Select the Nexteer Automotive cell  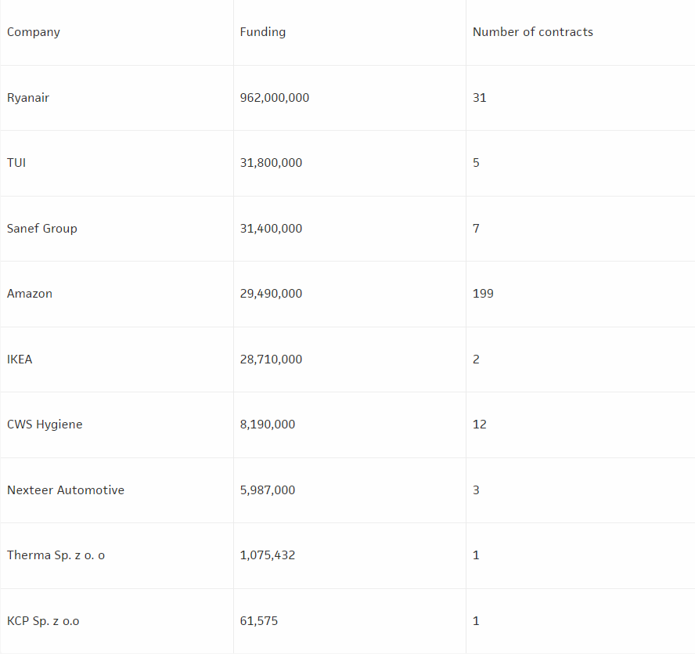tap(66, 490)
